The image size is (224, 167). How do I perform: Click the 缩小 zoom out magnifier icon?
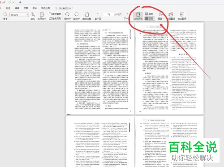coord(5,15)
